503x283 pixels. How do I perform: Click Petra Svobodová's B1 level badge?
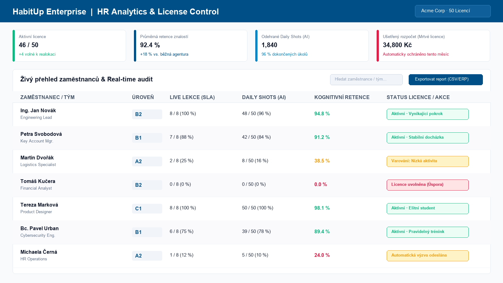point(147,138)
